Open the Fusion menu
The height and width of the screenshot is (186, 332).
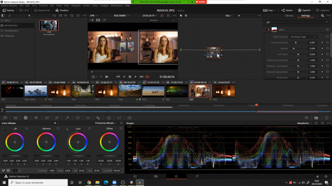pos(86,5)
